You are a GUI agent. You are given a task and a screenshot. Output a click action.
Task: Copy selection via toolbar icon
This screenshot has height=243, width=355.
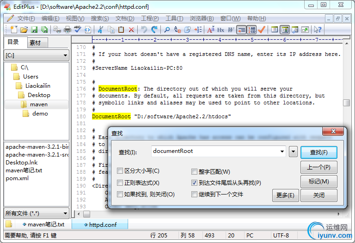111,30
